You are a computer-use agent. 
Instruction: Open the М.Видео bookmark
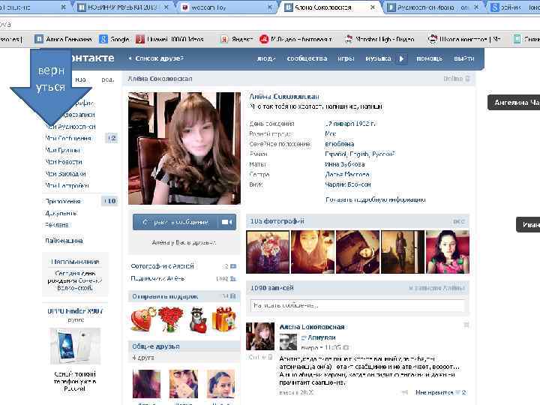pos(295,39)
